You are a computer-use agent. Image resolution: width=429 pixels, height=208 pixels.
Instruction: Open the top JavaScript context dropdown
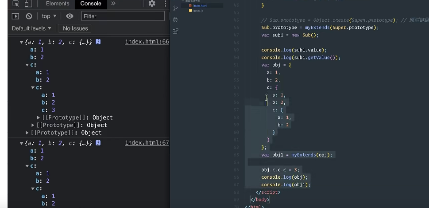[49, 16]
